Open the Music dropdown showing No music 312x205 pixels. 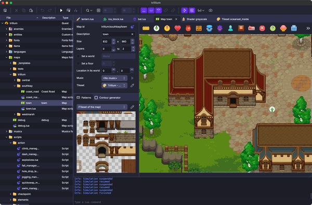coord(114,78)
